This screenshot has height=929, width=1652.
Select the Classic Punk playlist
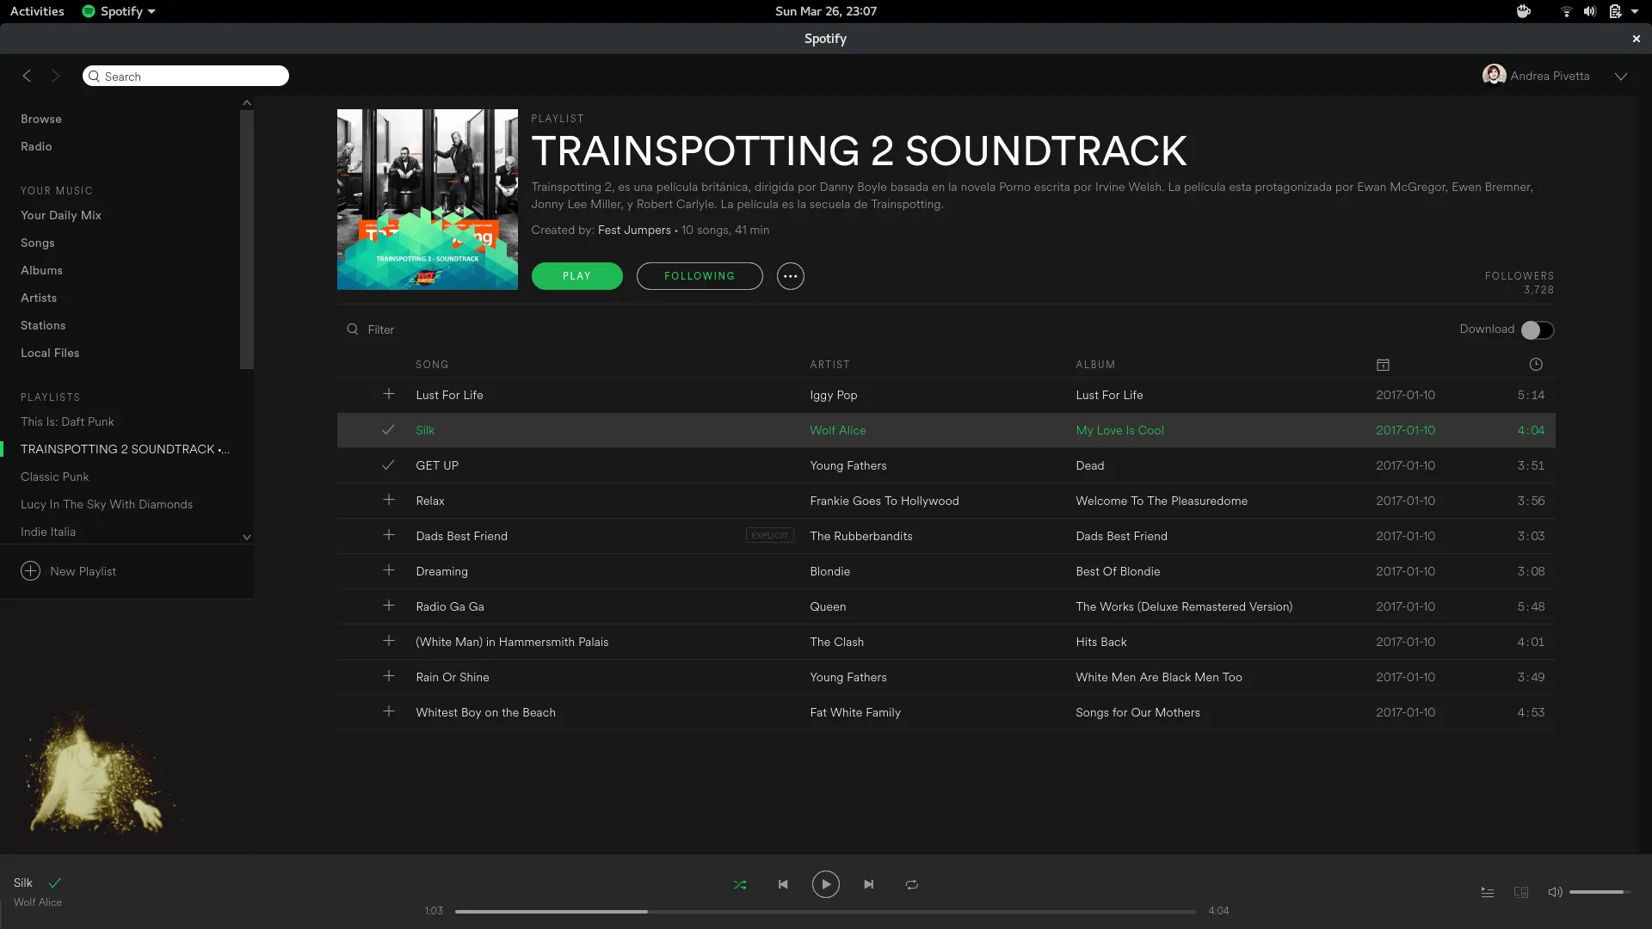click(55, 477)
